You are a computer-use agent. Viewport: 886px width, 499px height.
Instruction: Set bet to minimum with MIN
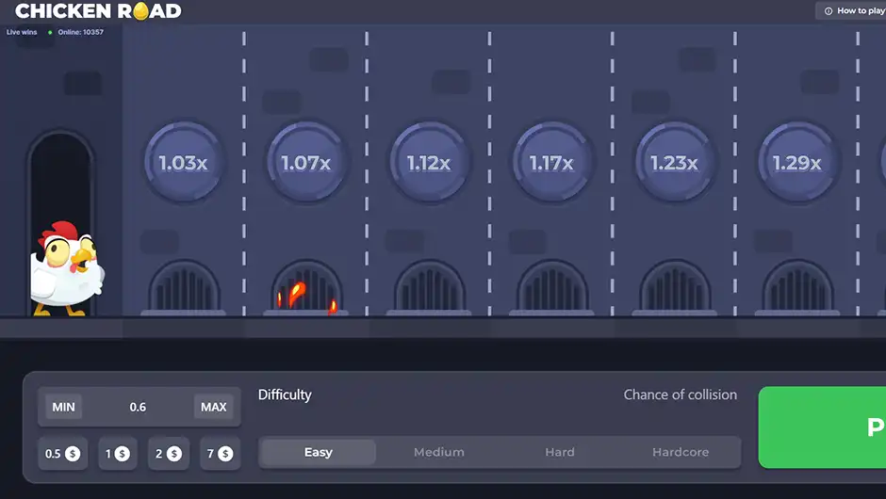point(63,407)
